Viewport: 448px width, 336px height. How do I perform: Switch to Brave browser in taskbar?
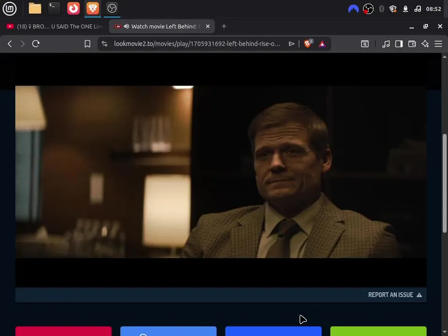tap(92, 8)
